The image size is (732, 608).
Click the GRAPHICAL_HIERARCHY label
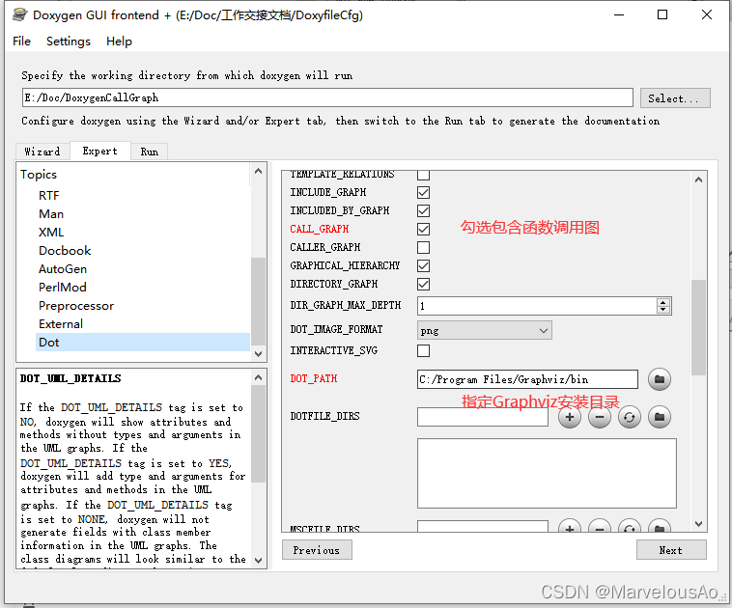pyautogui.click(x=345, y=265)
